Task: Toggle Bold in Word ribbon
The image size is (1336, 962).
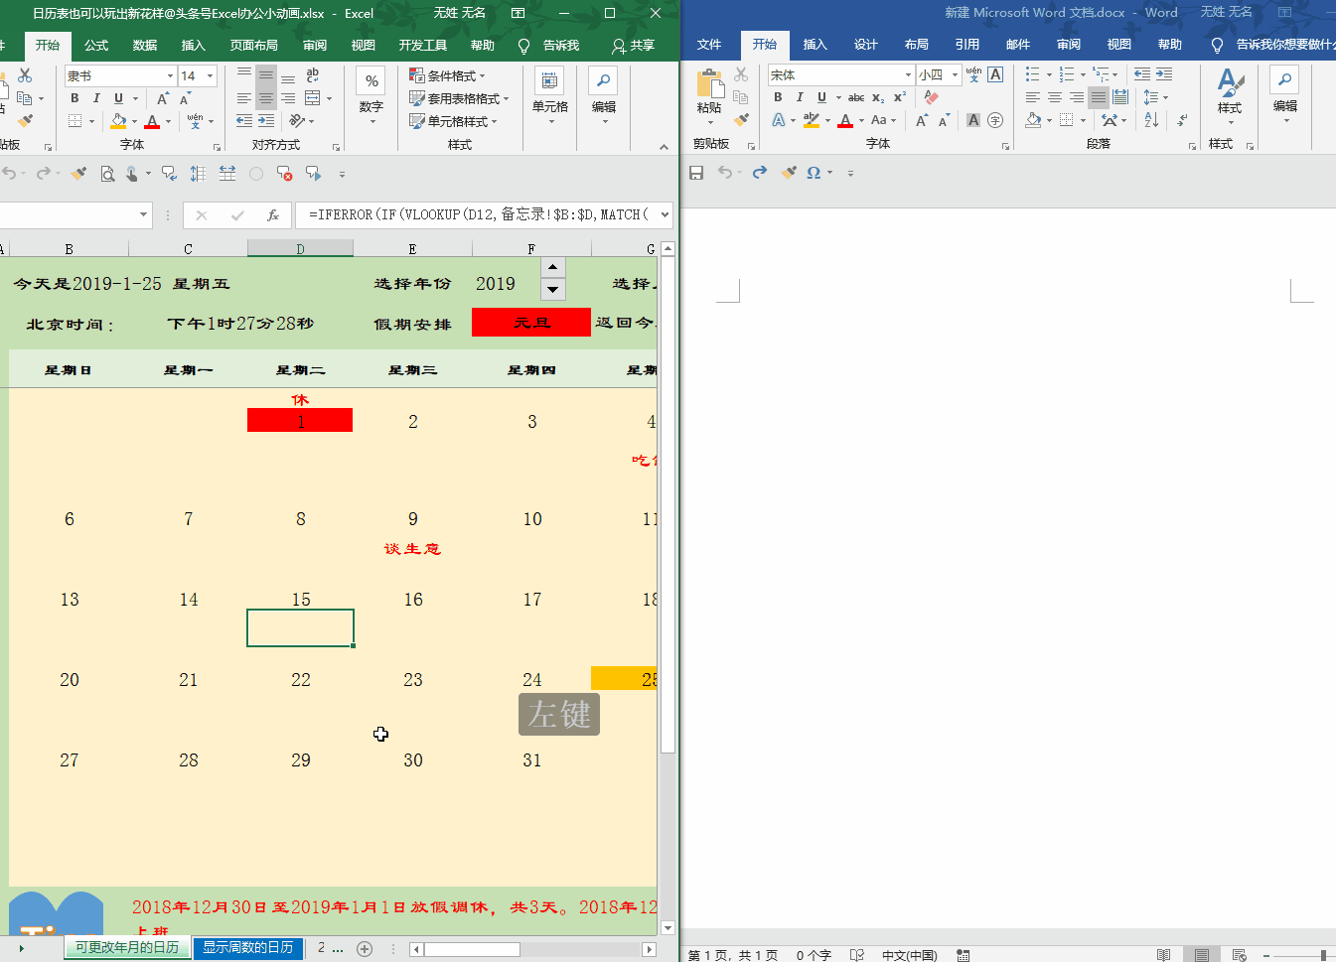Action: [778, 97]
